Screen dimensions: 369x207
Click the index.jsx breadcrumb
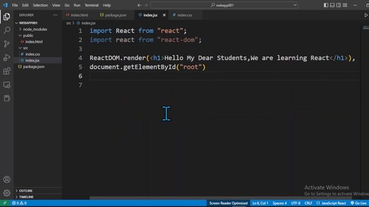tap(88, 23)
